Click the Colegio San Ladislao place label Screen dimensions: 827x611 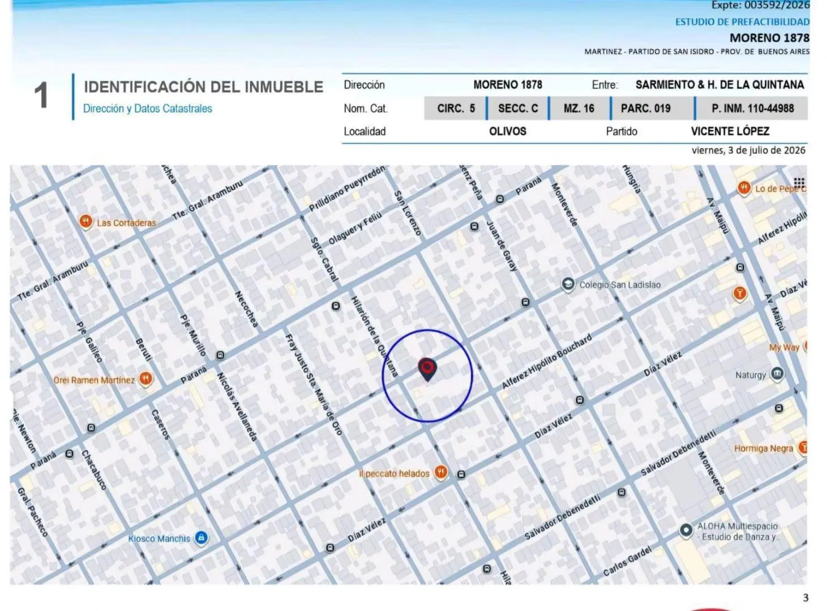620,285
